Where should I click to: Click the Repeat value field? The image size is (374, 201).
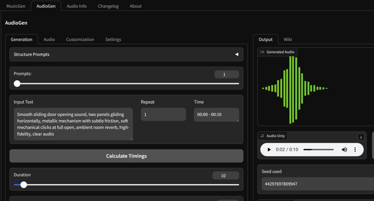pyautogui.click(x=163, y=115)
